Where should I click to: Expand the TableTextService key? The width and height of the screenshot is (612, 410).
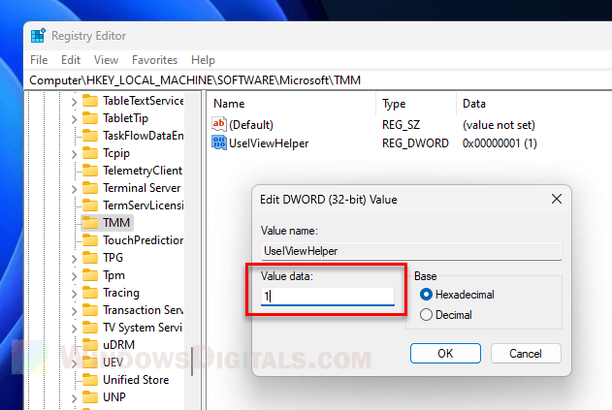click(x=74, y=102)
